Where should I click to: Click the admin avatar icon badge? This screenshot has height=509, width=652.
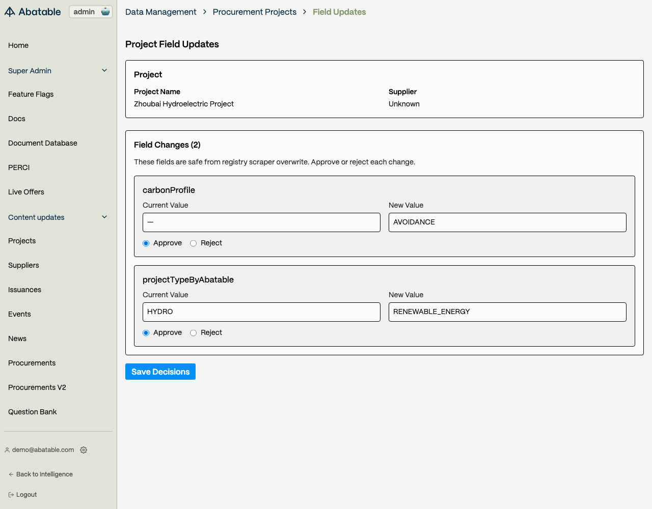click(x=105, y=12)
